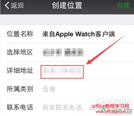This screenshot has height=116, width=134.
Task: Open the 所属类别 category 选填 picker
Action: (x=49, y=89)
